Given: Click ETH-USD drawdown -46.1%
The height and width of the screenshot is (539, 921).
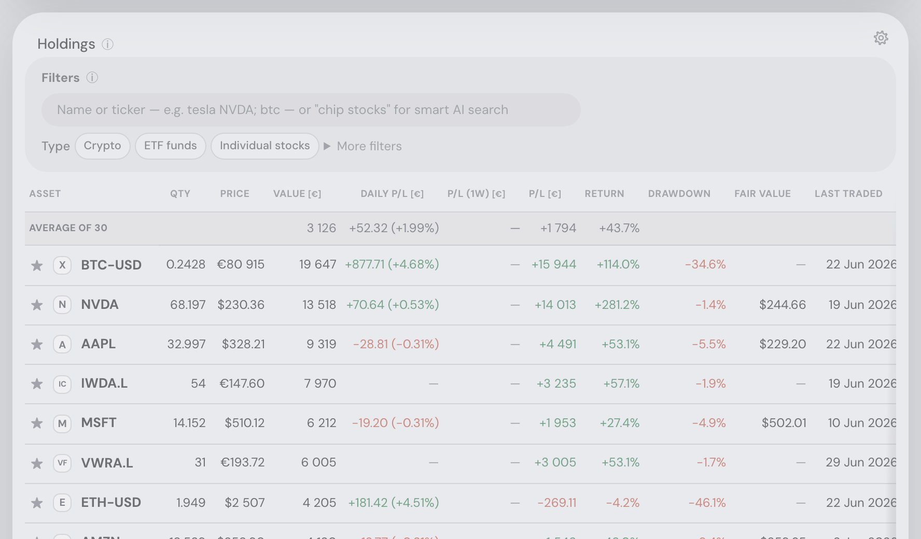Looking at the screenshot, I should [707, 503].
